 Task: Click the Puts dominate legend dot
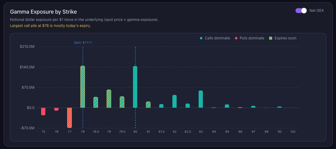237,38
